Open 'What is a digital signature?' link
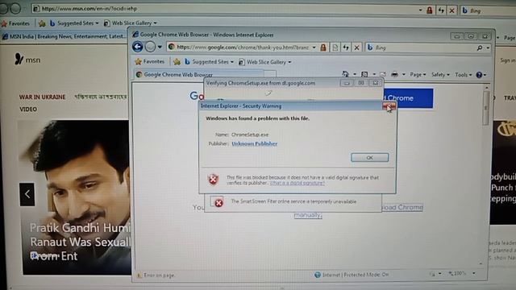 [x=298, y=183]
